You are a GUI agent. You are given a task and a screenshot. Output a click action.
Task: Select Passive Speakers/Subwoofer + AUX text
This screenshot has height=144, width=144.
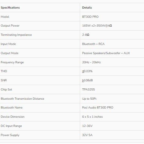(106, 53)
